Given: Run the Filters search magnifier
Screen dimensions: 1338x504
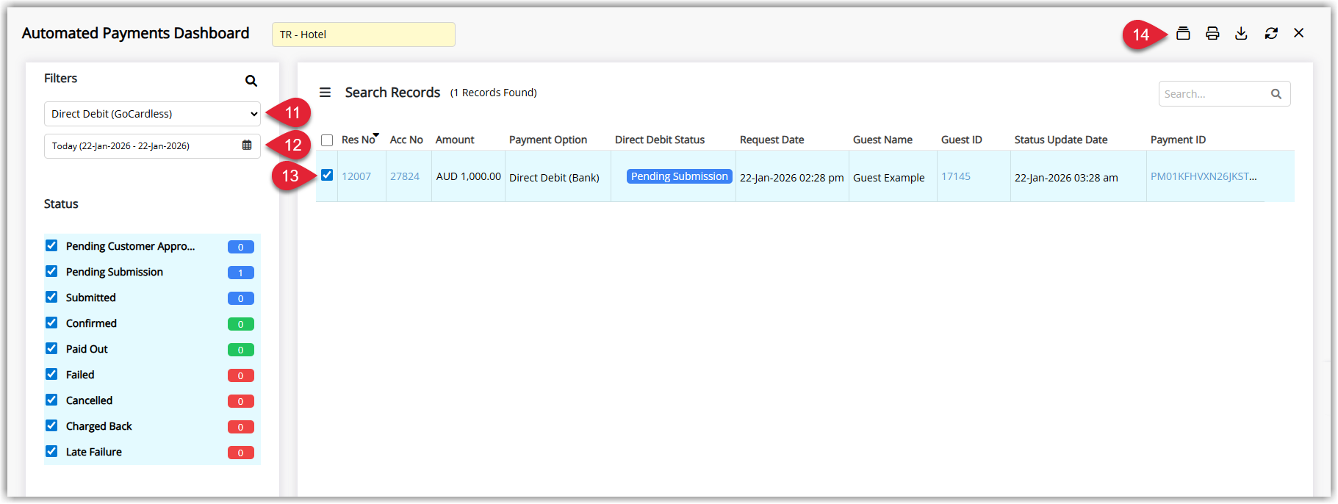Looking at the screenshot, I should point(251,81).
